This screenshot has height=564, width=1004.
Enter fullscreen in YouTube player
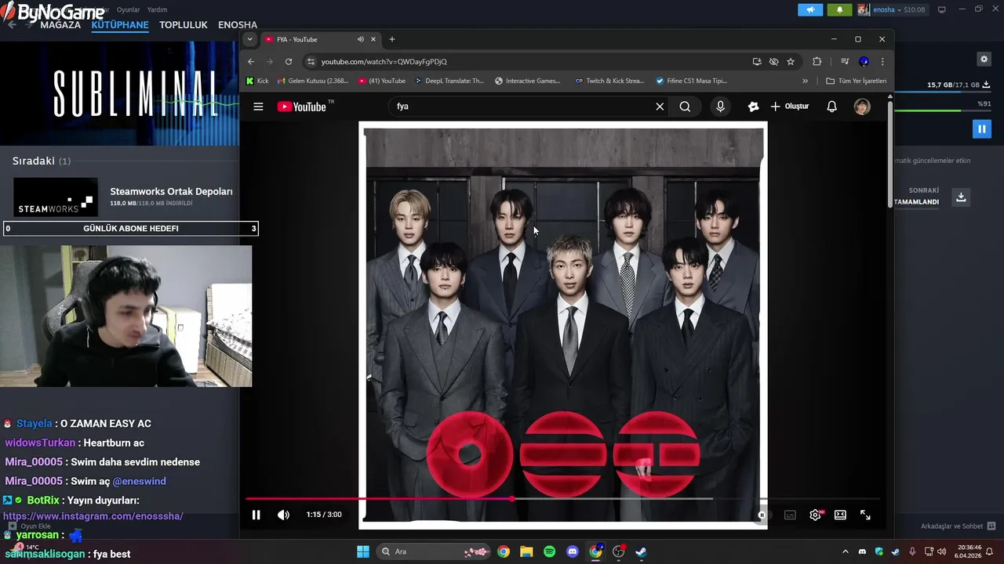click(865, 515)
